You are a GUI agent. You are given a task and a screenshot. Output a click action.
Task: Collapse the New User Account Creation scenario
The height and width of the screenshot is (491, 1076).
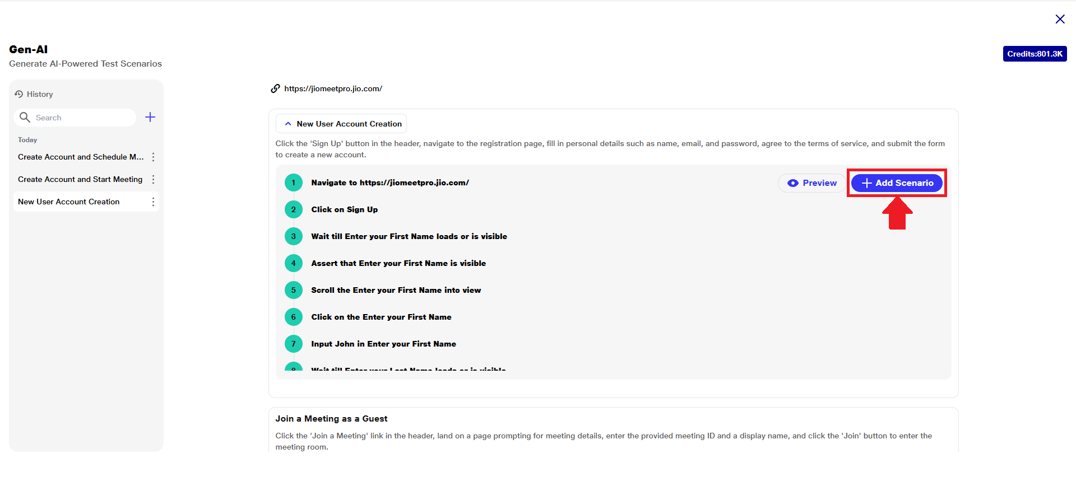[x=288, y=124]
